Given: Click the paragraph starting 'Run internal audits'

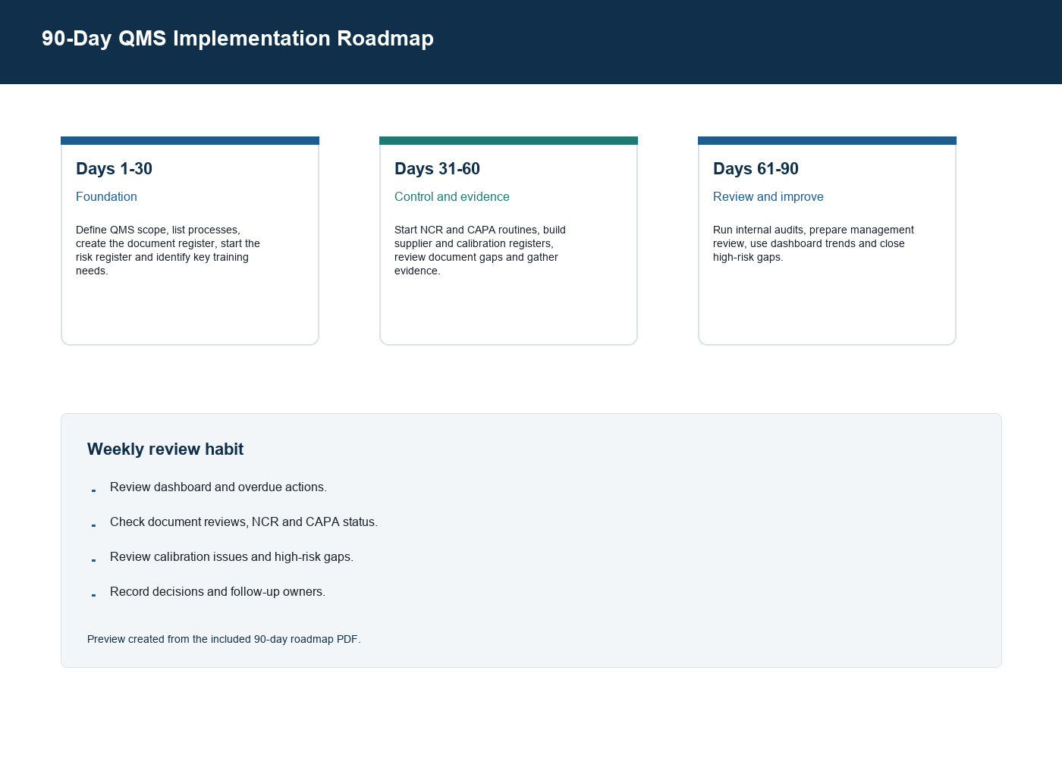Looking at the screenshot, I should click(x=813, y=243).
